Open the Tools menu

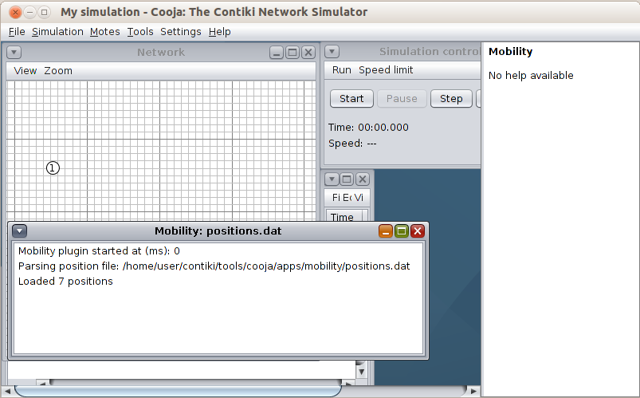pos(140,32)
